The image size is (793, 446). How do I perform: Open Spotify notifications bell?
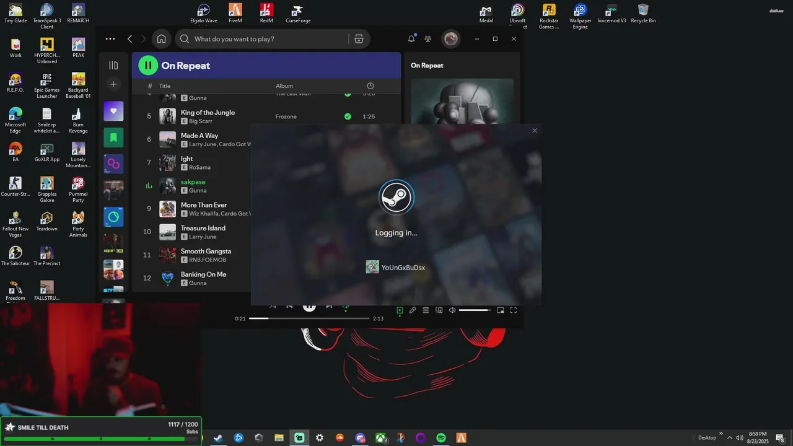tap(411, 38)
